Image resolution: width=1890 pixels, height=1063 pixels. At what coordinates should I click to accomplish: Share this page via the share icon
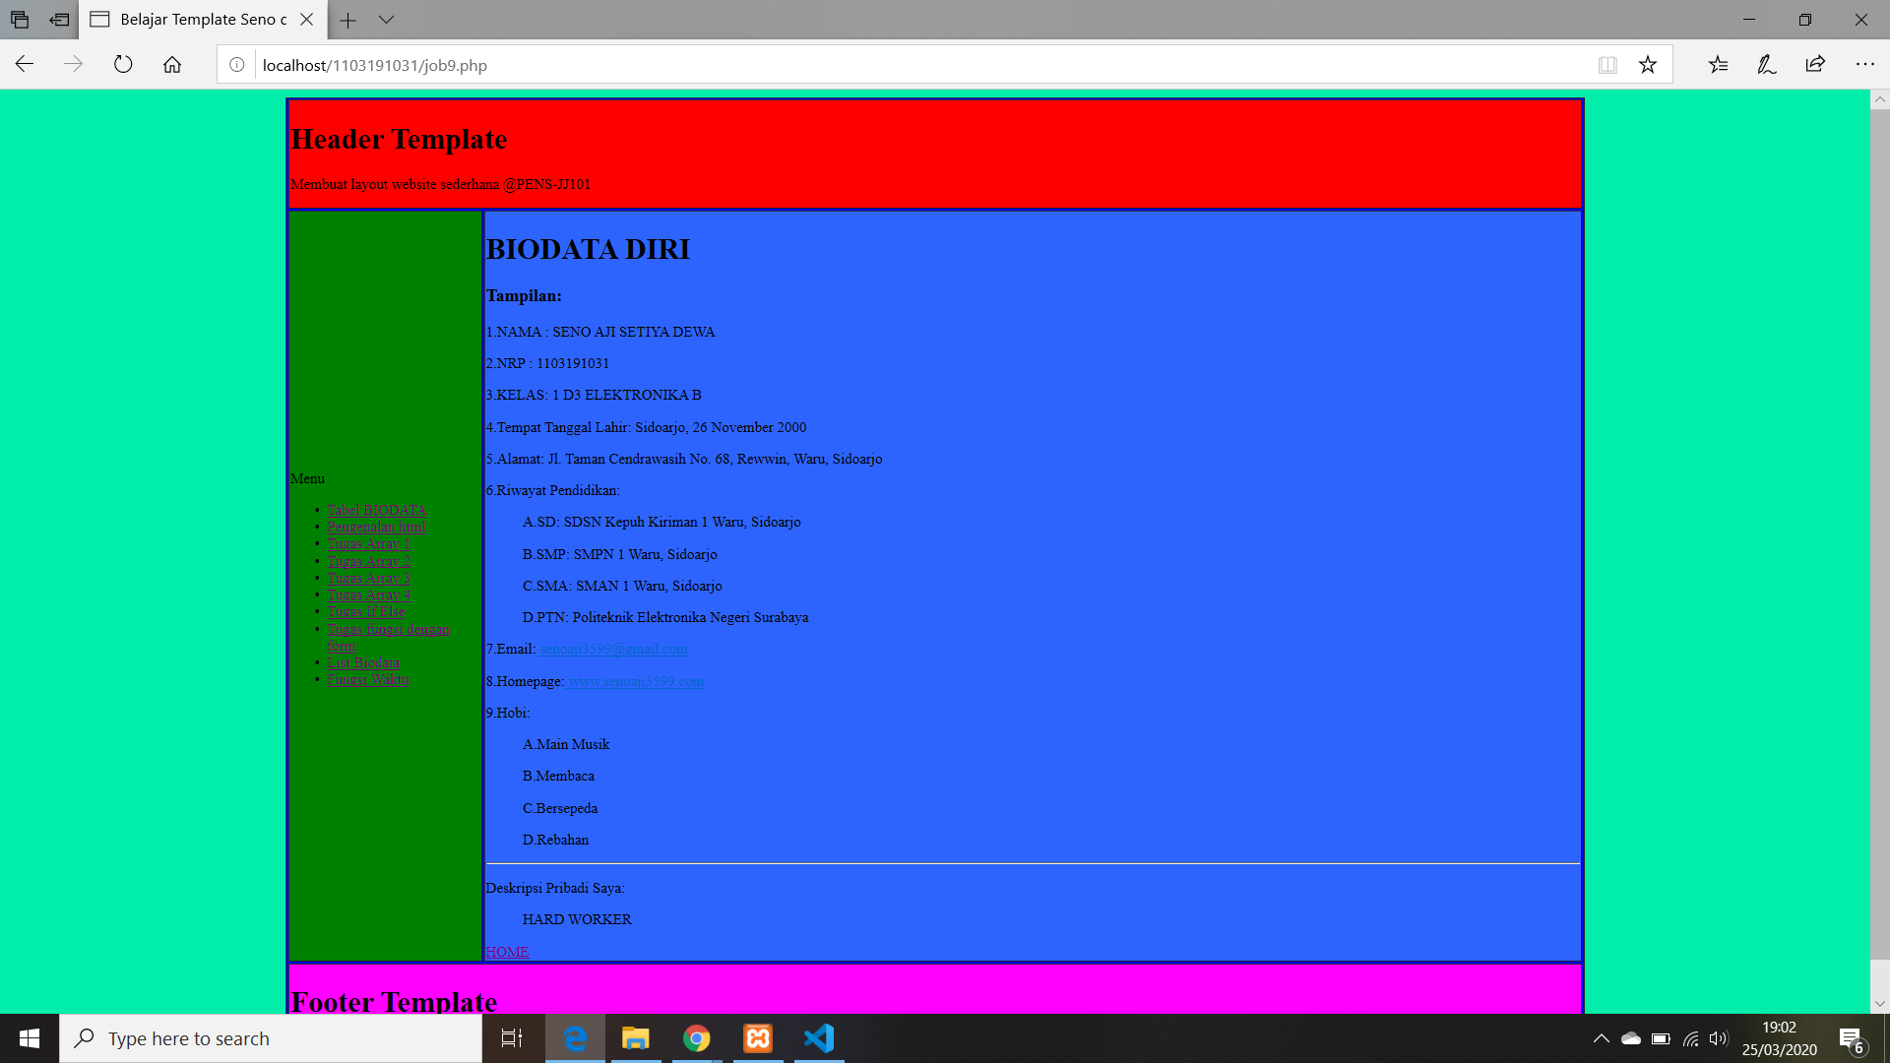[x=1815, y=65]
